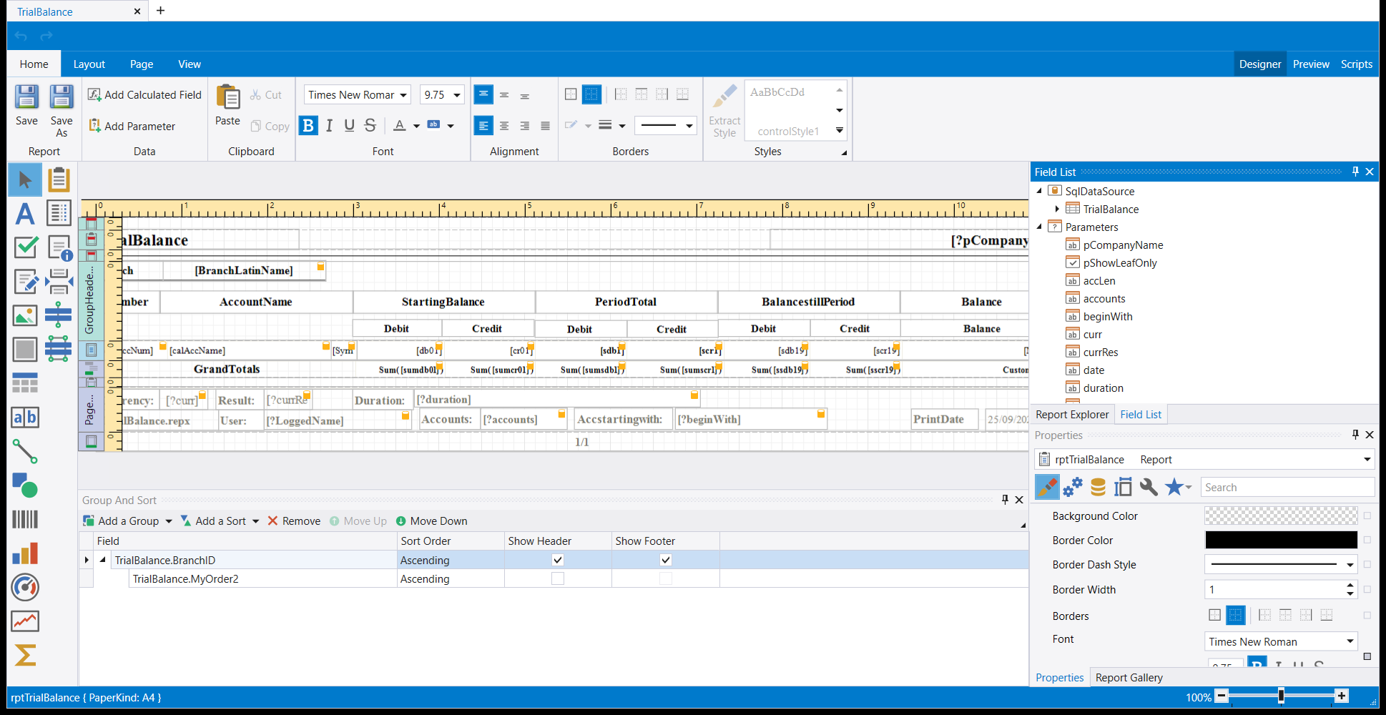Select the Sparkline control in toolbox
Image resolution: width=1386 pixels, height=715 pixels.
tap(25, 621)
